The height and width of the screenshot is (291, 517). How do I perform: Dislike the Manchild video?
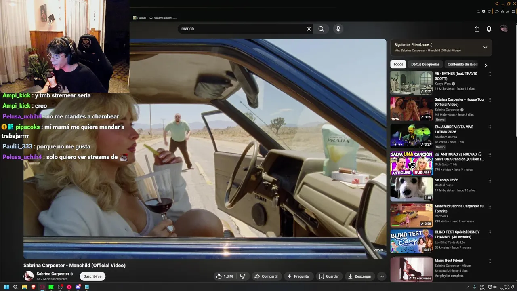pyautogui.click(x=243, y=276)
